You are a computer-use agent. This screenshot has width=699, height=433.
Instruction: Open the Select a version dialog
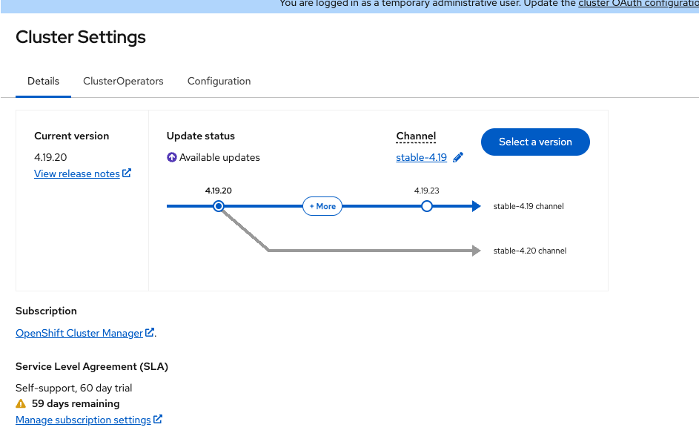[x=535, y=142]
